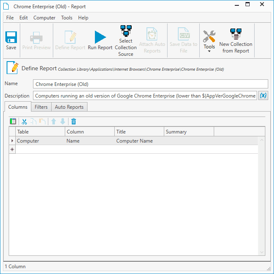
Task: Click Save Data to File CSV icon
Action: tap(184, 41)
